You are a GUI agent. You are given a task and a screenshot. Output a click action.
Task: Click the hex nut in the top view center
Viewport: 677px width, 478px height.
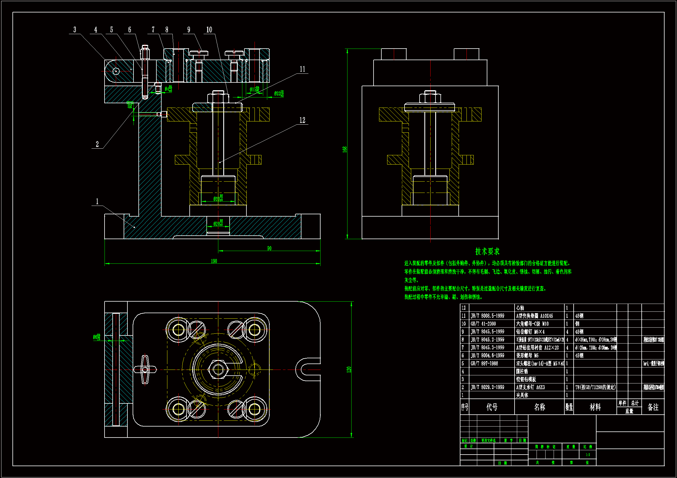(x=218, y=369)
